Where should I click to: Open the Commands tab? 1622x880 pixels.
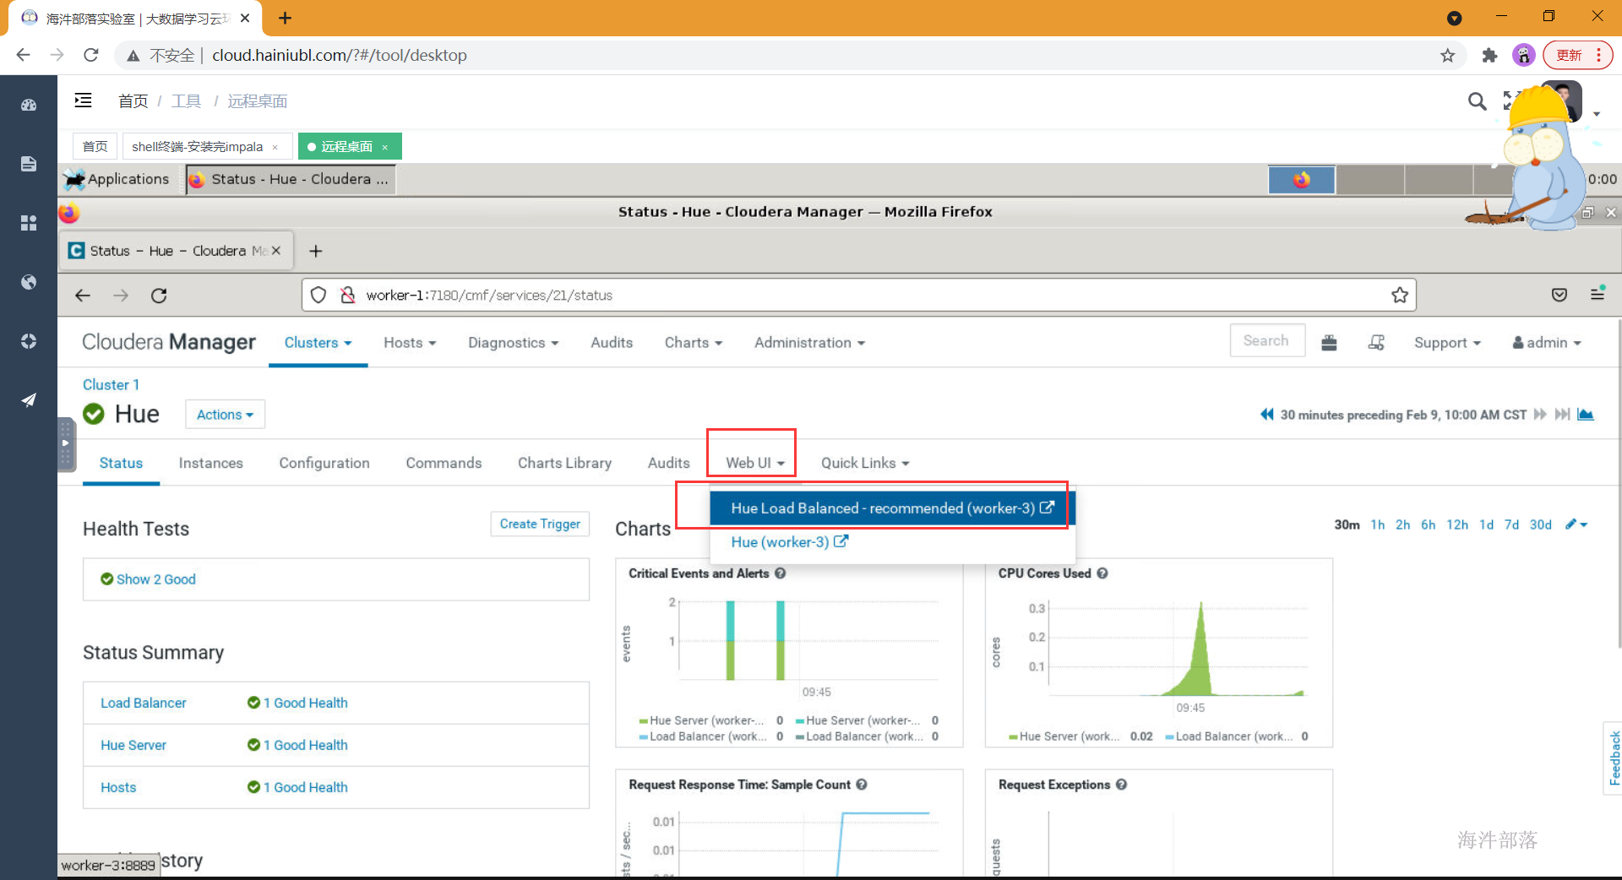444,463
